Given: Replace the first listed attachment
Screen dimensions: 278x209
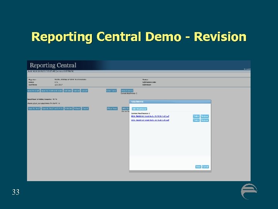Looking at the screenshot, I should click(x=205, y=116).
